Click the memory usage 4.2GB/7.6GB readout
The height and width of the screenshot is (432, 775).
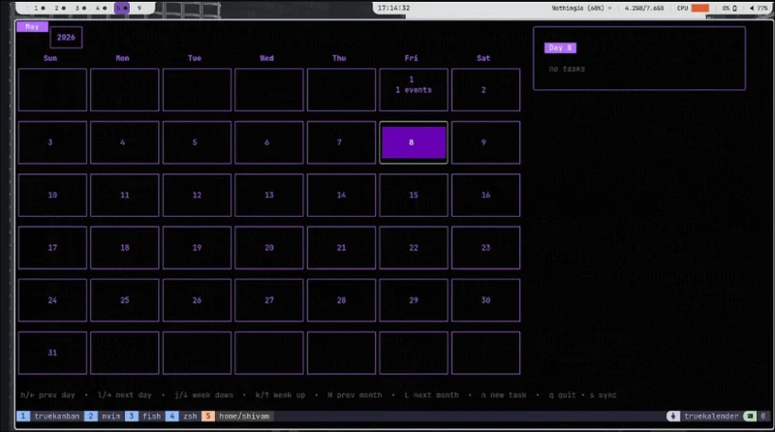tap(643, 8)
